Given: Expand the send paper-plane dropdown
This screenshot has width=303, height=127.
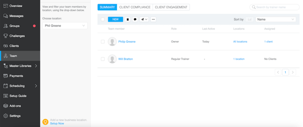Looking at the screenshot, I should (144, 19).
